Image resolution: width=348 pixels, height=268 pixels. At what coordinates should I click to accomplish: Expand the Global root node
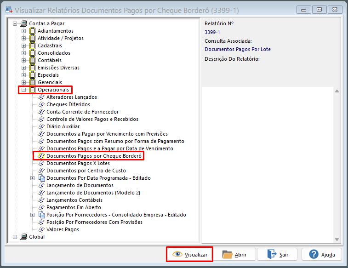tap(15, 237)
